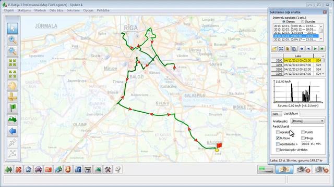Open the Sekošana menu
The width and height of the screenshot is (334, 187).
pos(73,10)
